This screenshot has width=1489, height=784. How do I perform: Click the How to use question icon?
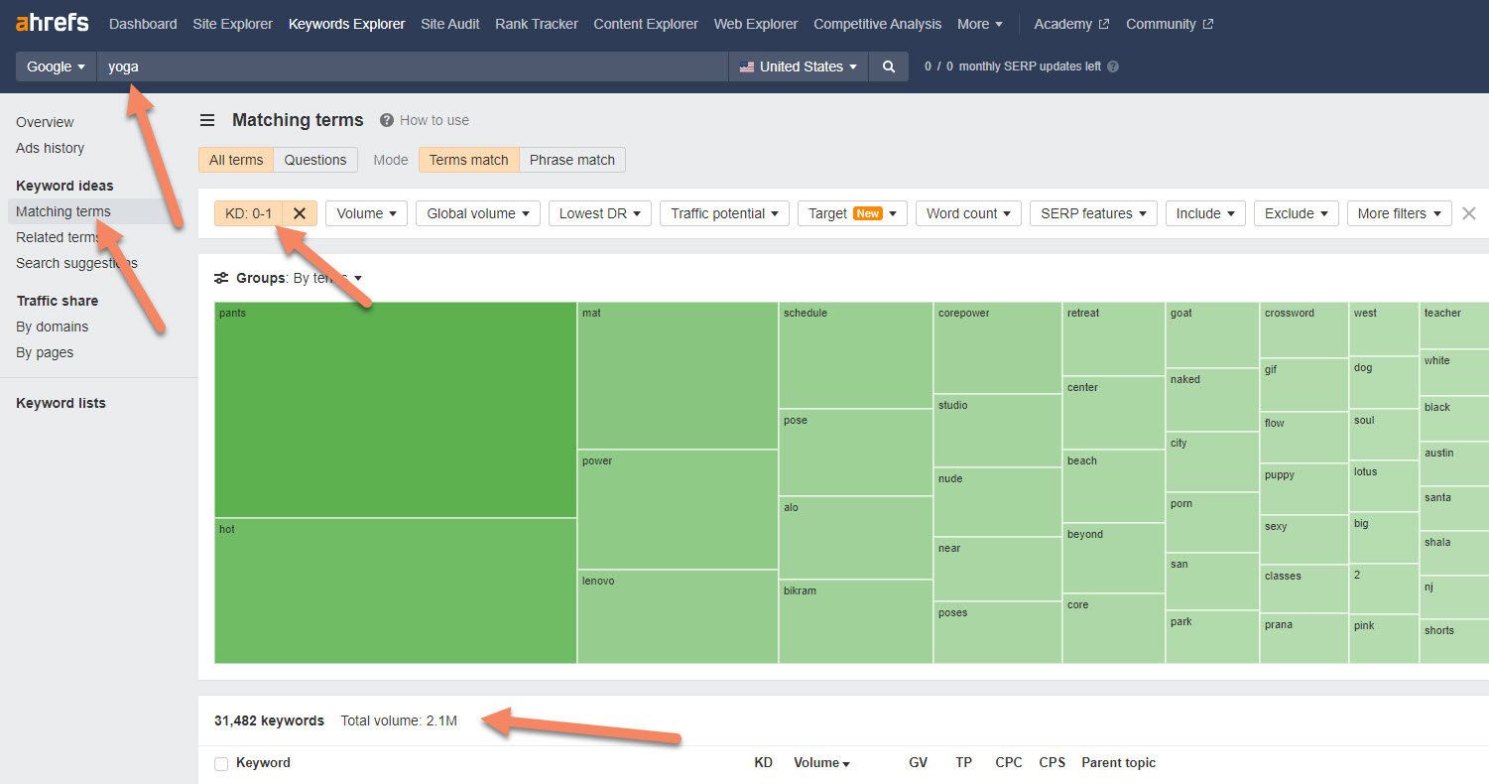387,120
